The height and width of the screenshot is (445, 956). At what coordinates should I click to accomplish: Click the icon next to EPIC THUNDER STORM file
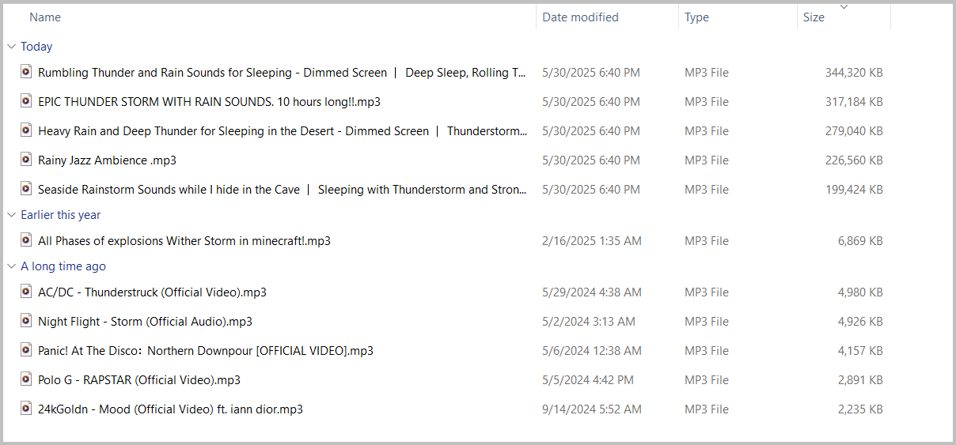[x=26, y=102]
